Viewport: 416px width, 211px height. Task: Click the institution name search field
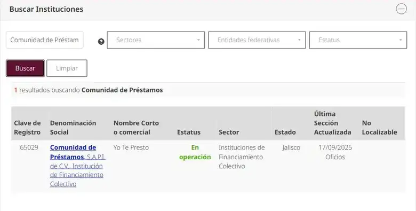point(45,40)
